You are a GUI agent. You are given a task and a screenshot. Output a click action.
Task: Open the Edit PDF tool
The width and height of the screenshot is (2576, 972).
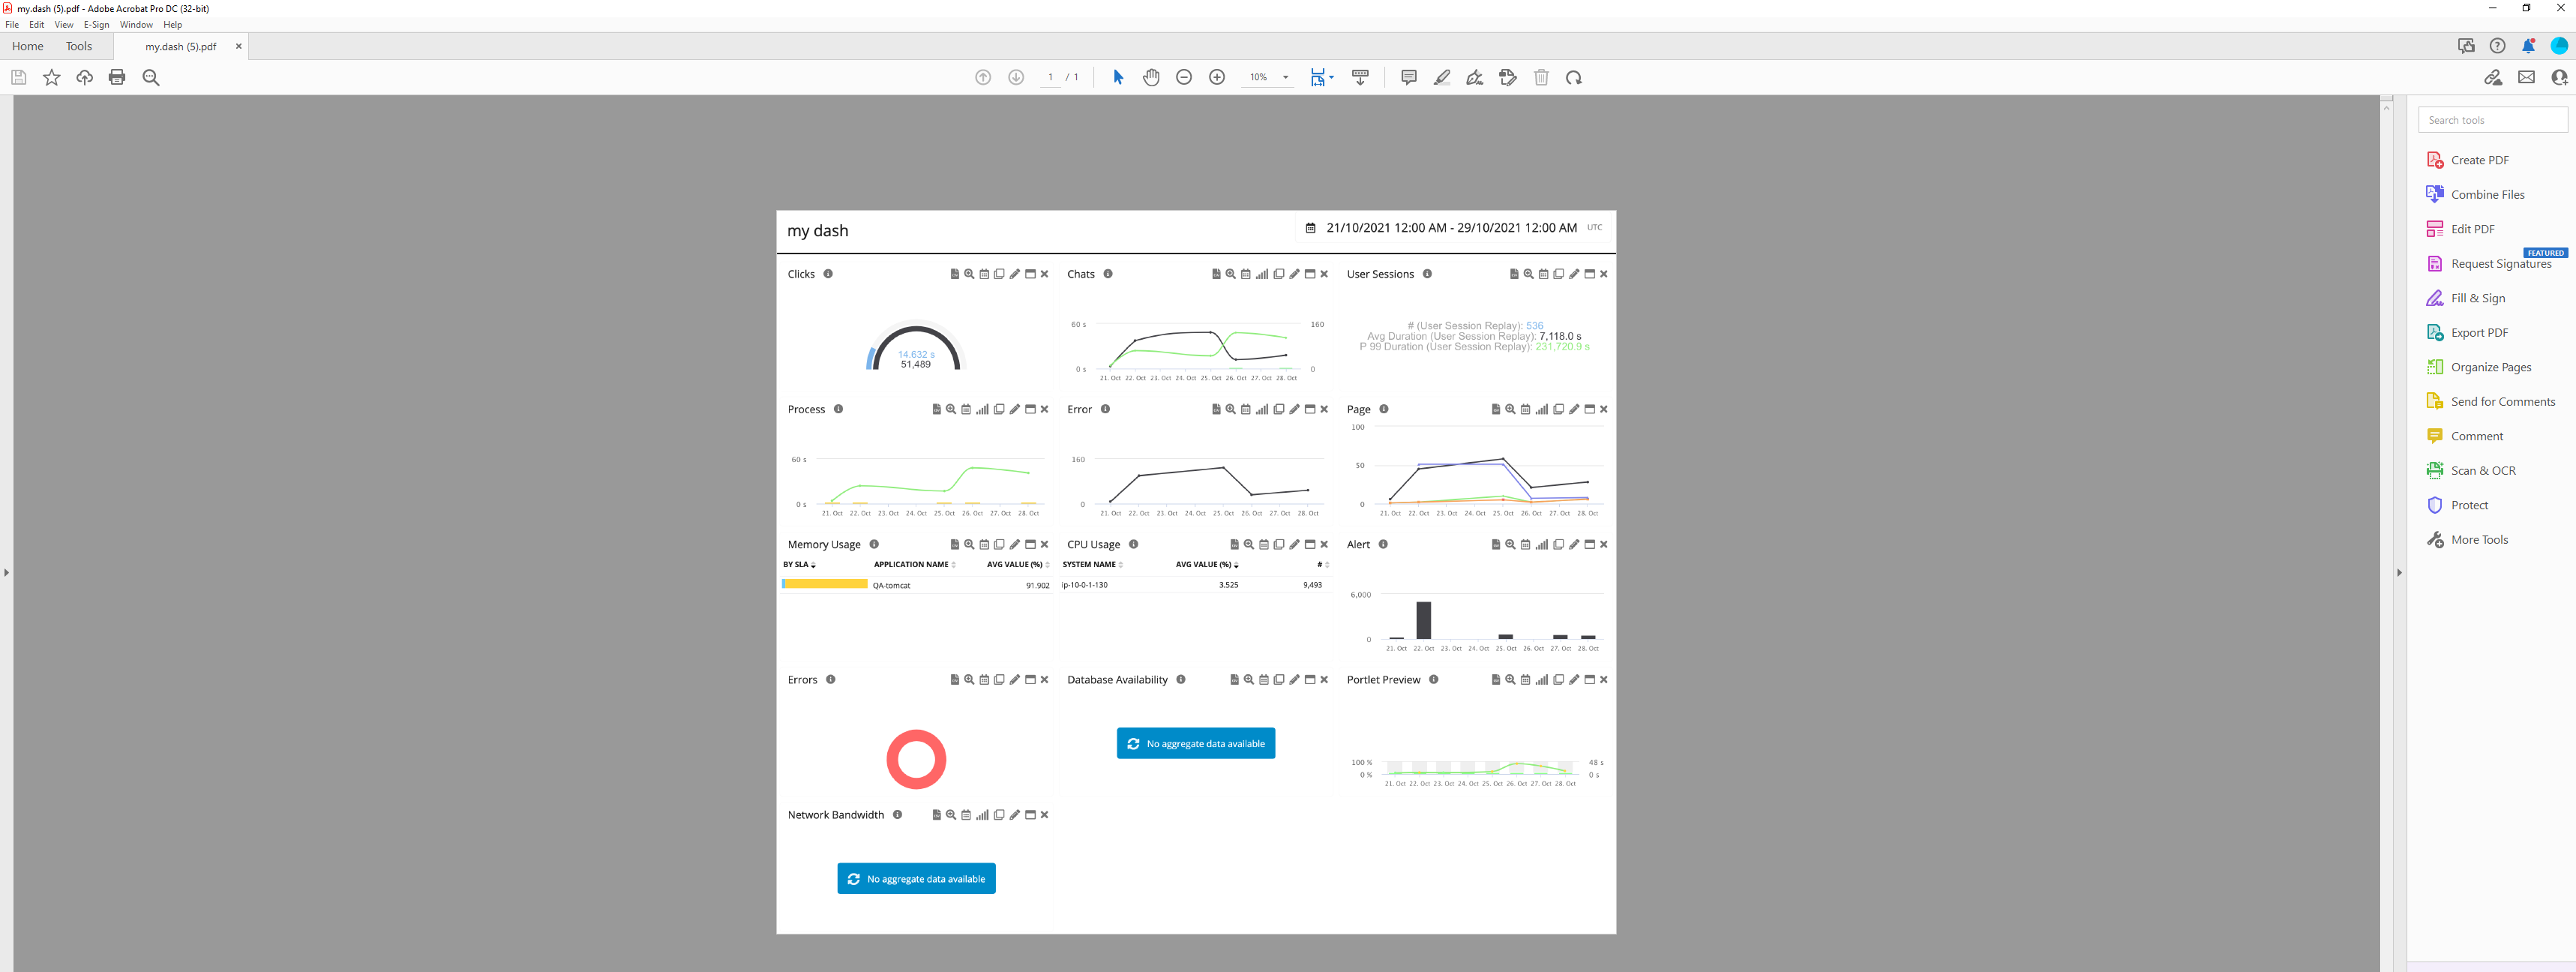pyautogui.click(x=2472, y=229)
